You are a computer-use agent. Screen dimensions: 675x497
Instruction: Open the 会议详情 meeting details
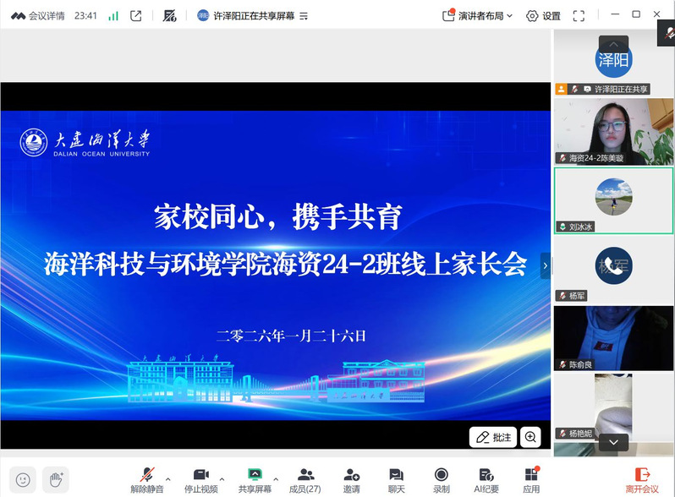click(38, 15)
